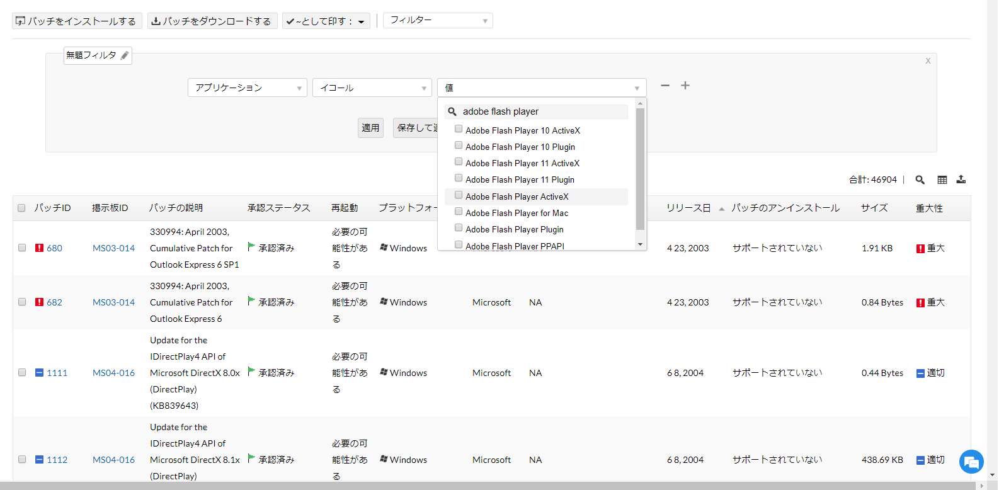Click the export icon above the table
Image resolution: width=999 pixels, height=490 pixels.
point(961,180)
